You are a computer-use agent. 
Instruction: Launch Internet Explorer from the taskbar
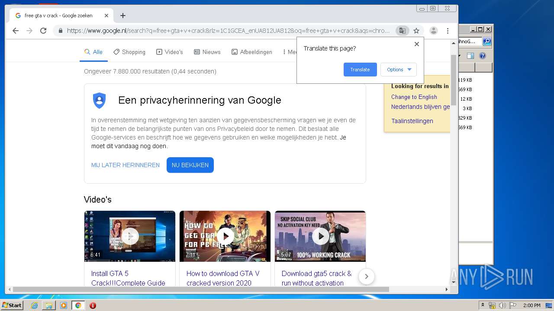(34, 305)
